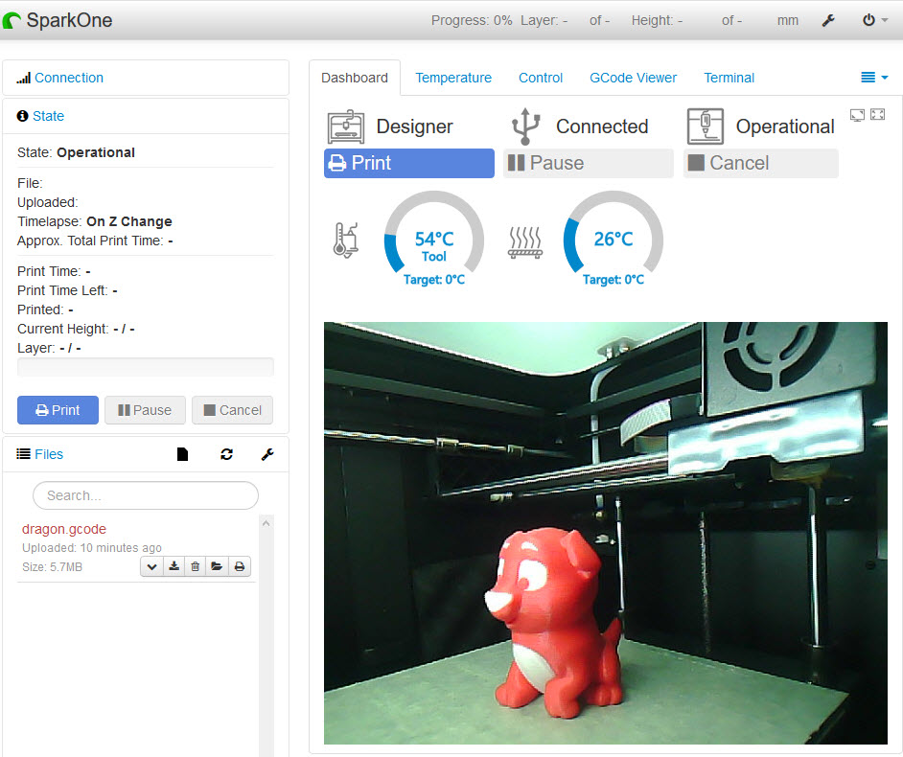Download dragon.gcode file
903x757 pixels.
coord(174,566)
